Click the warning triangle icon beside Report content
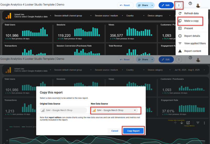Image resolution: width=210 pixels, height=144 pixels. coord(180,51)
